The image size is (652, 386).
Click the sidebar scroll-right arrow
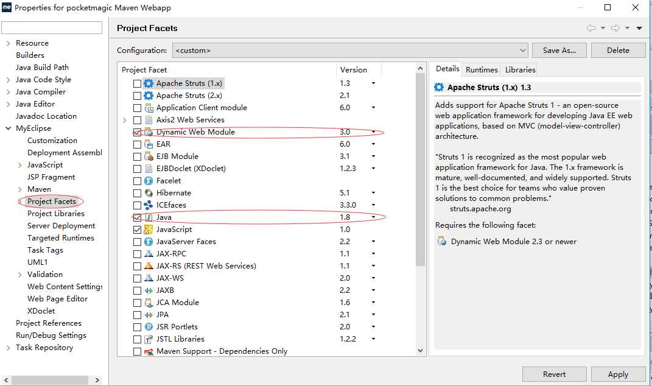click(x=97, y=380)
